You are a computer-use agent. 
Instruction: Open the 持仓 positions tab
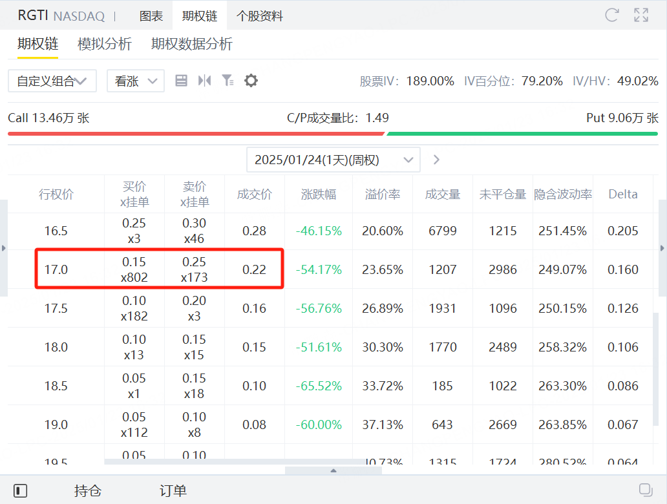88,491
